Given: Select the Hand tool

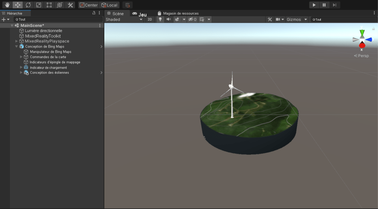Looking at the screenshot, I should pos(7,5).
